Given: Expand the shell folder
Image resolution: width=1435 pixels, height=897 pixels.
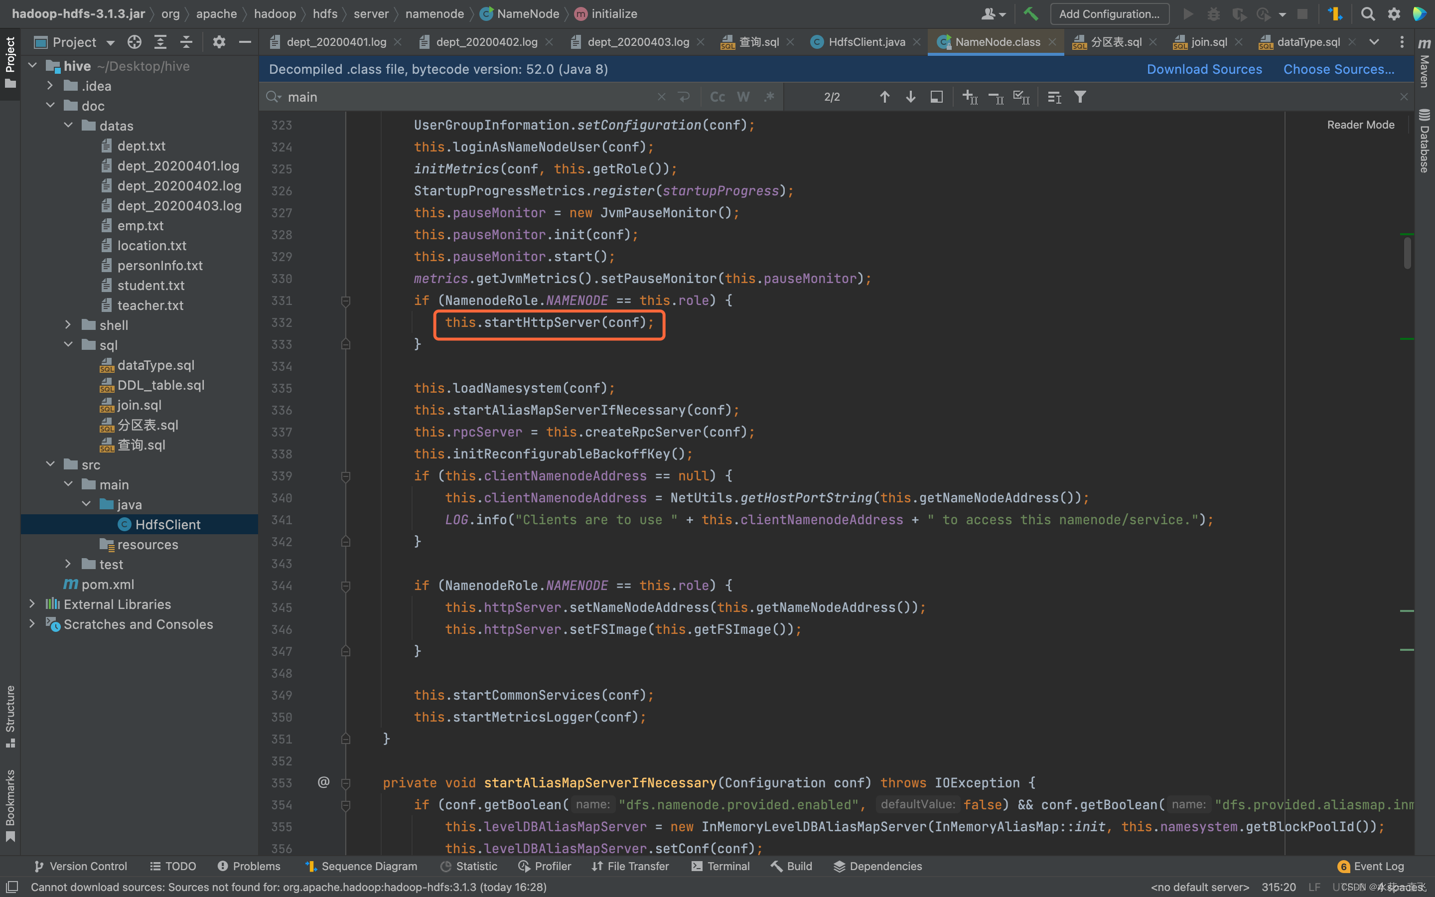Looking at the screenshot, I should (x=68, y=325).
